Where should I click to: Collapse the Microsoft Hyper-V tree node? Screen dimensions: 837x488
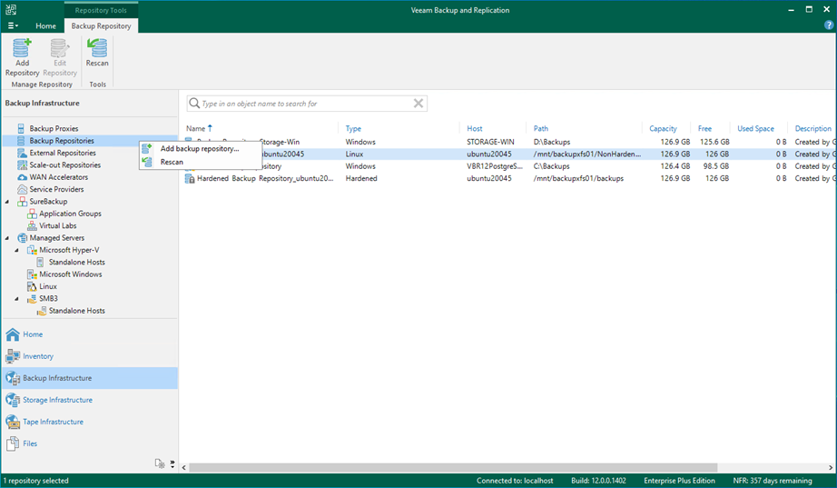pos(16,250)
